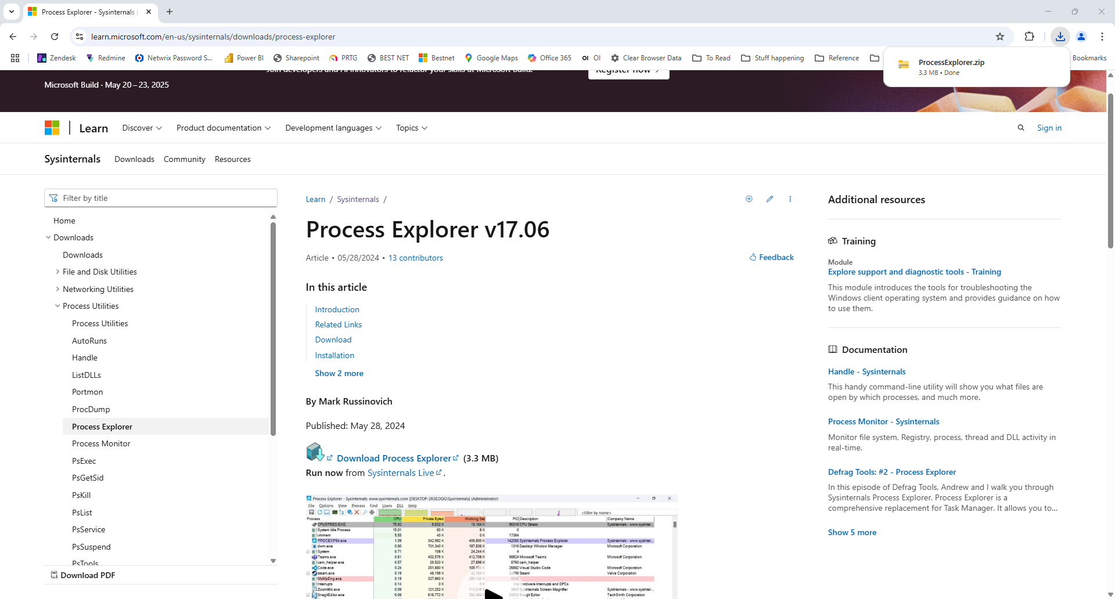Click the Process Explorer screenshot video thumbnail
The image size is (1115, 599).
click(x=491, y=546)
